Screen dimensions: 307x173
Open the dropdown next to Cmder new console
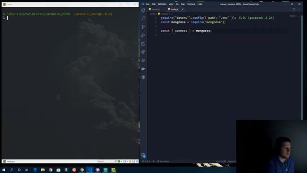click(x=121, y=161)
